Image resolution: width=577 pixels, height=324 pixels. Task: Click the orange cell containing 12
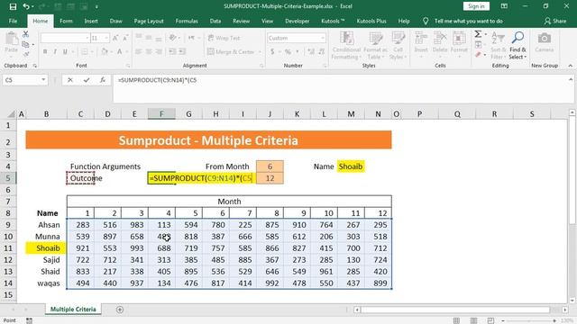click(270, 178)
